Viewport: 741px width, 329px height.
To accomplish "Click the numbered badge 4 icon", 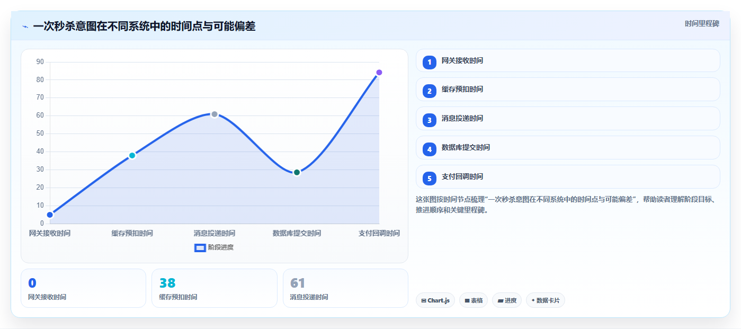I will pos(430,149).
